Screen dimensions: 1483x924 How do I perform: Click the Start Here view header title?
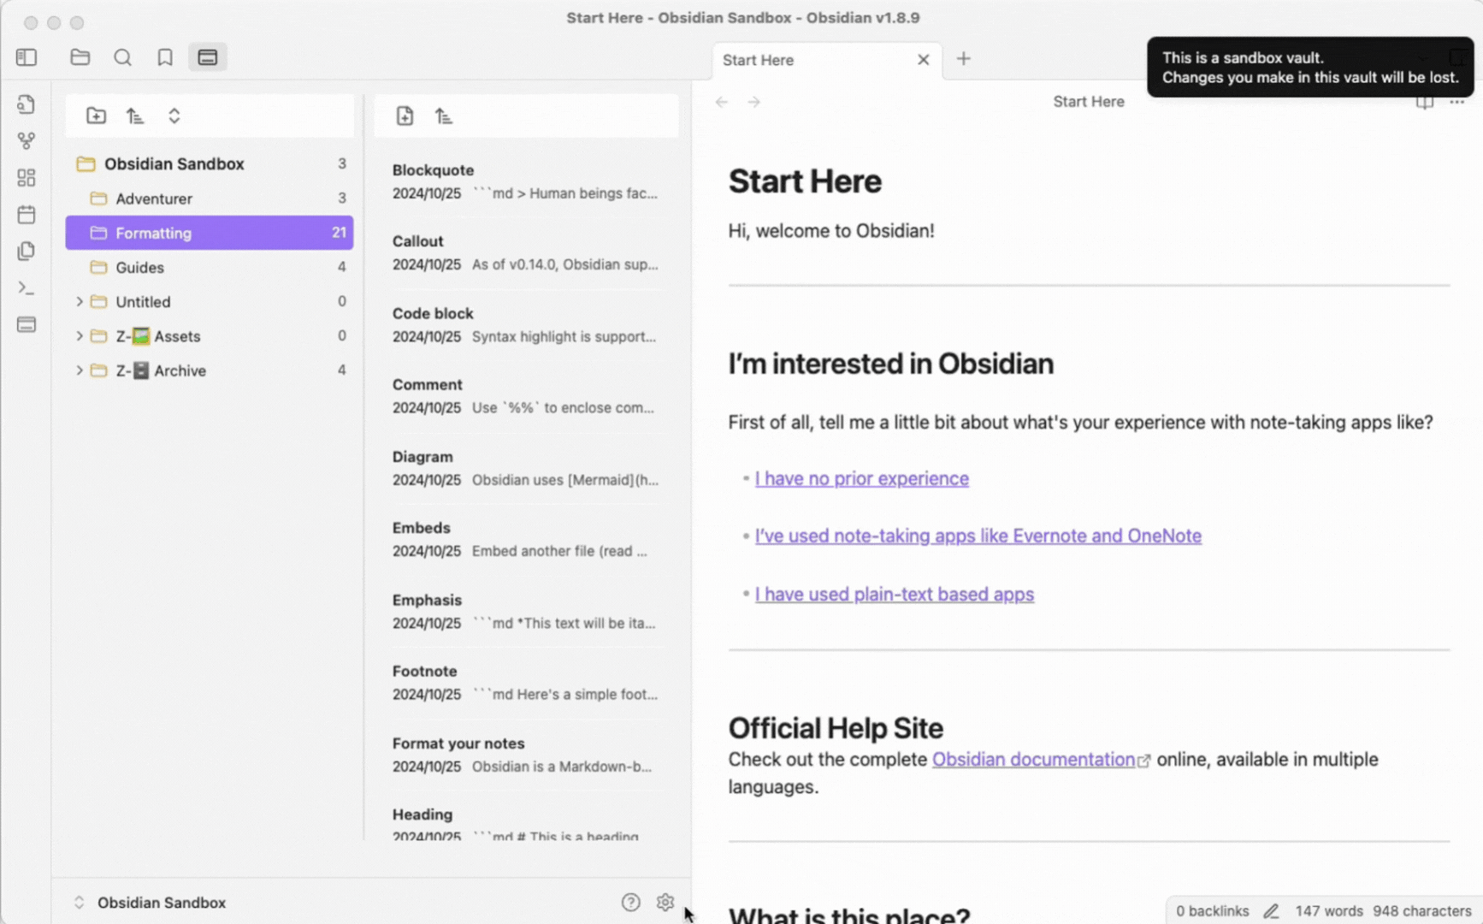1088,102
